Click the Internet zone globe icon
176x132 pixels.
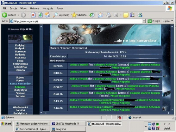[130, 118]
